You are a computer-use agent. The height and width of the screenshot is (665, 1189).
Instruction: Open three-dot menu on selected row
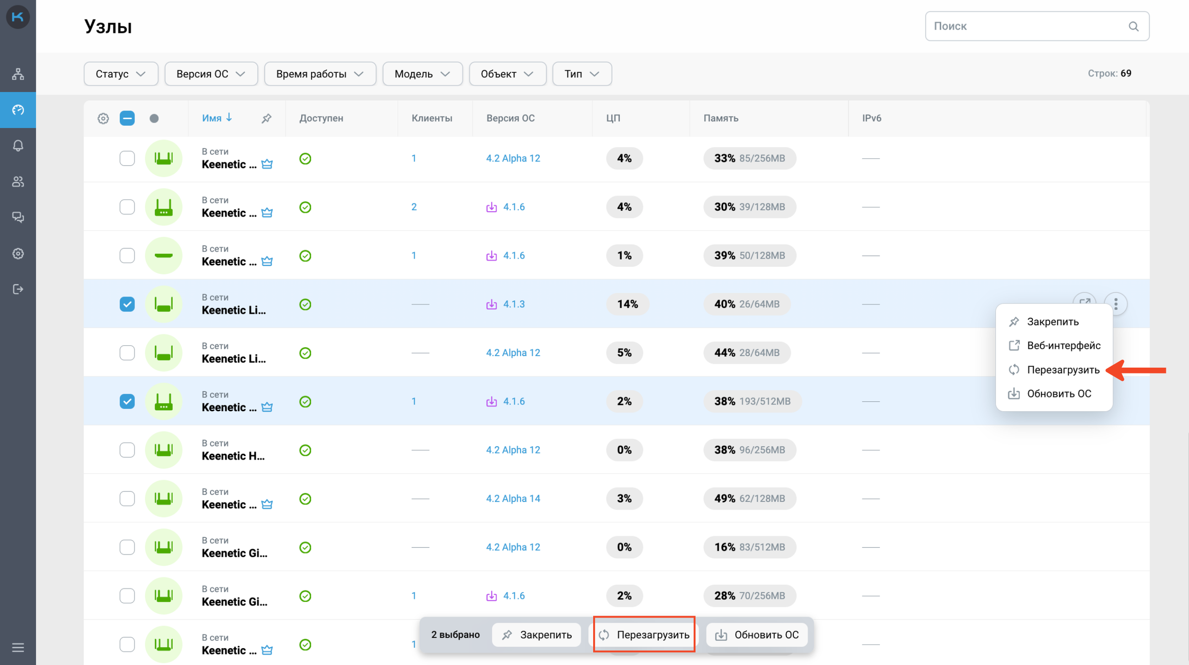point(1116,304)
